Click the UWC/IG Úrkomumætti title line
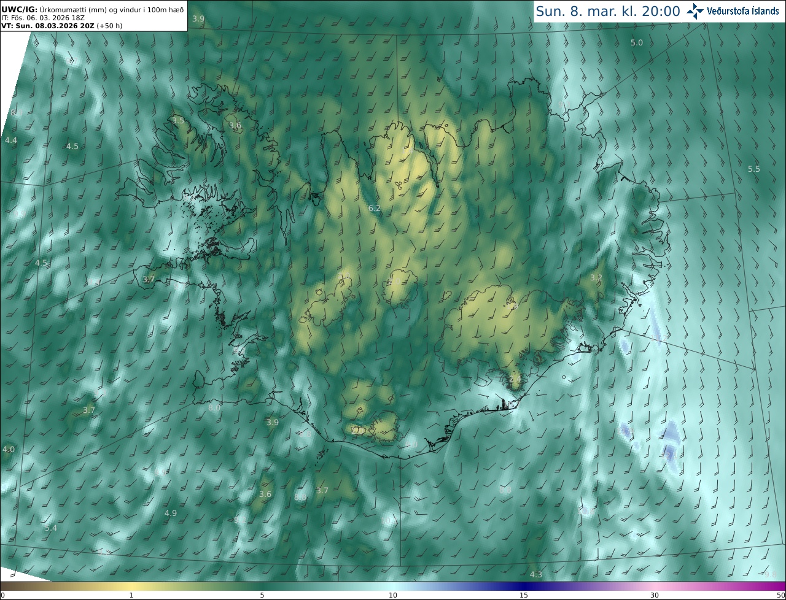 93,10
